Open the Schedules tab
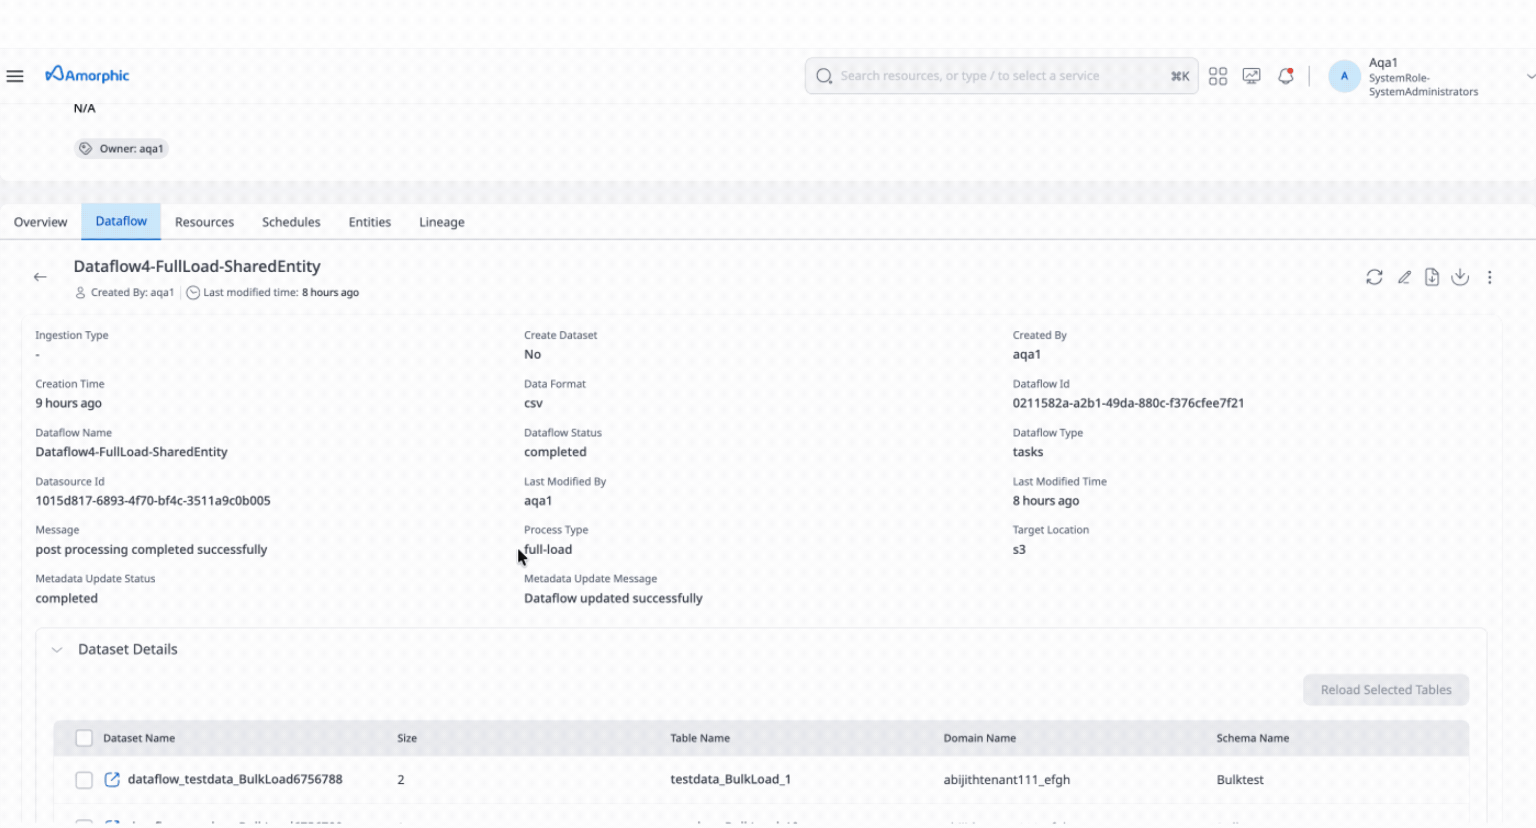 coord(291,222)
